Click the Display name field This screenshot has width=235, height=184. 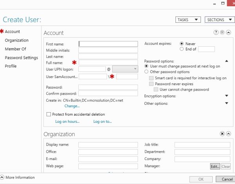pos(108,145)
